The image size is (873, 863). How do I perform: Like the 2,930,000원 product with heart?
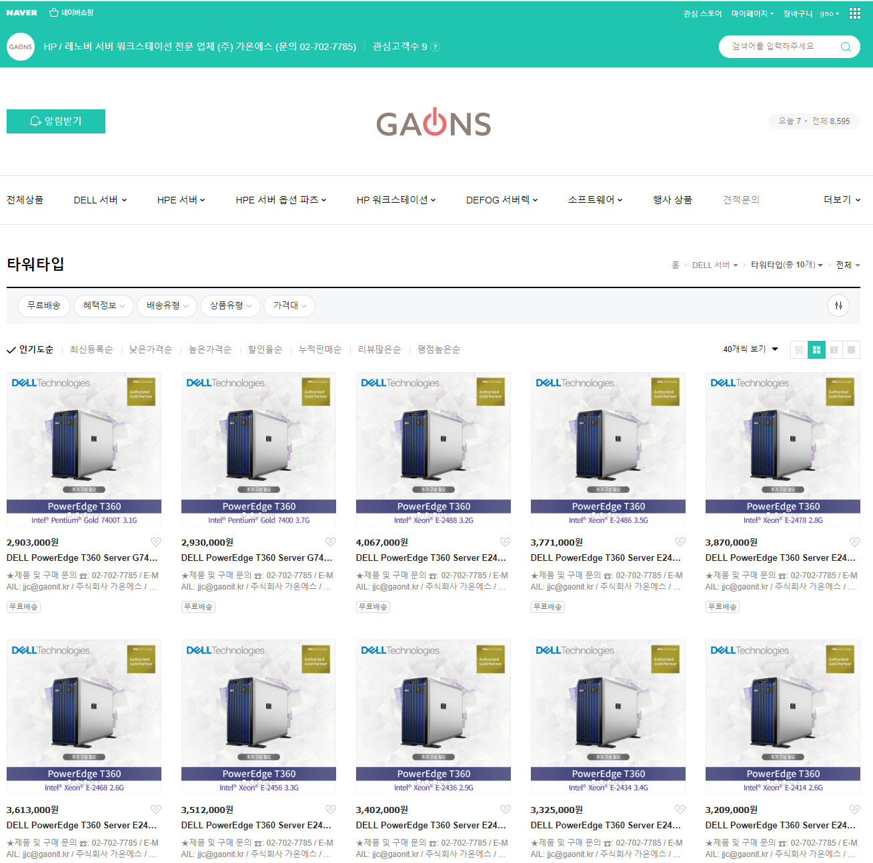tap(330, 542)
